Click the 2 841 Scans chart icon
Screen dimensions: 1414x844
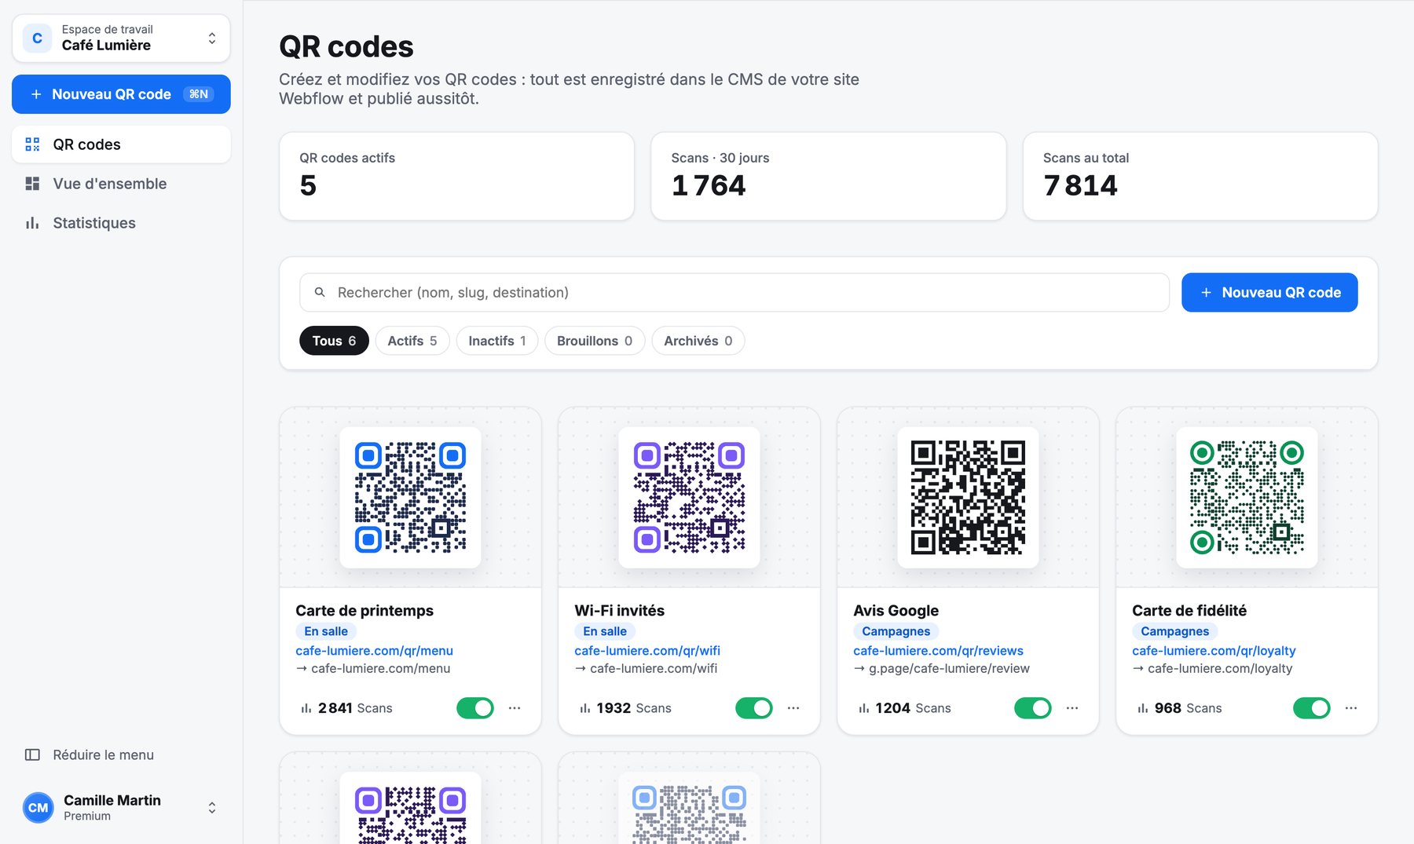tap(306, 708)
